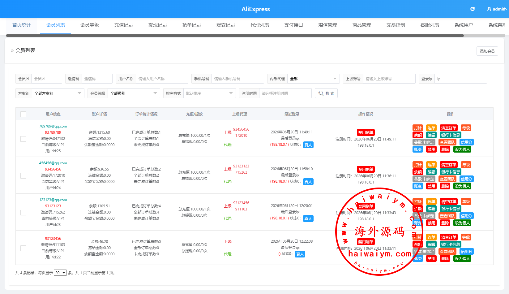509x294 pixels.
Task: Click the red 禁用 button for user 93456456
Action: 431,186
